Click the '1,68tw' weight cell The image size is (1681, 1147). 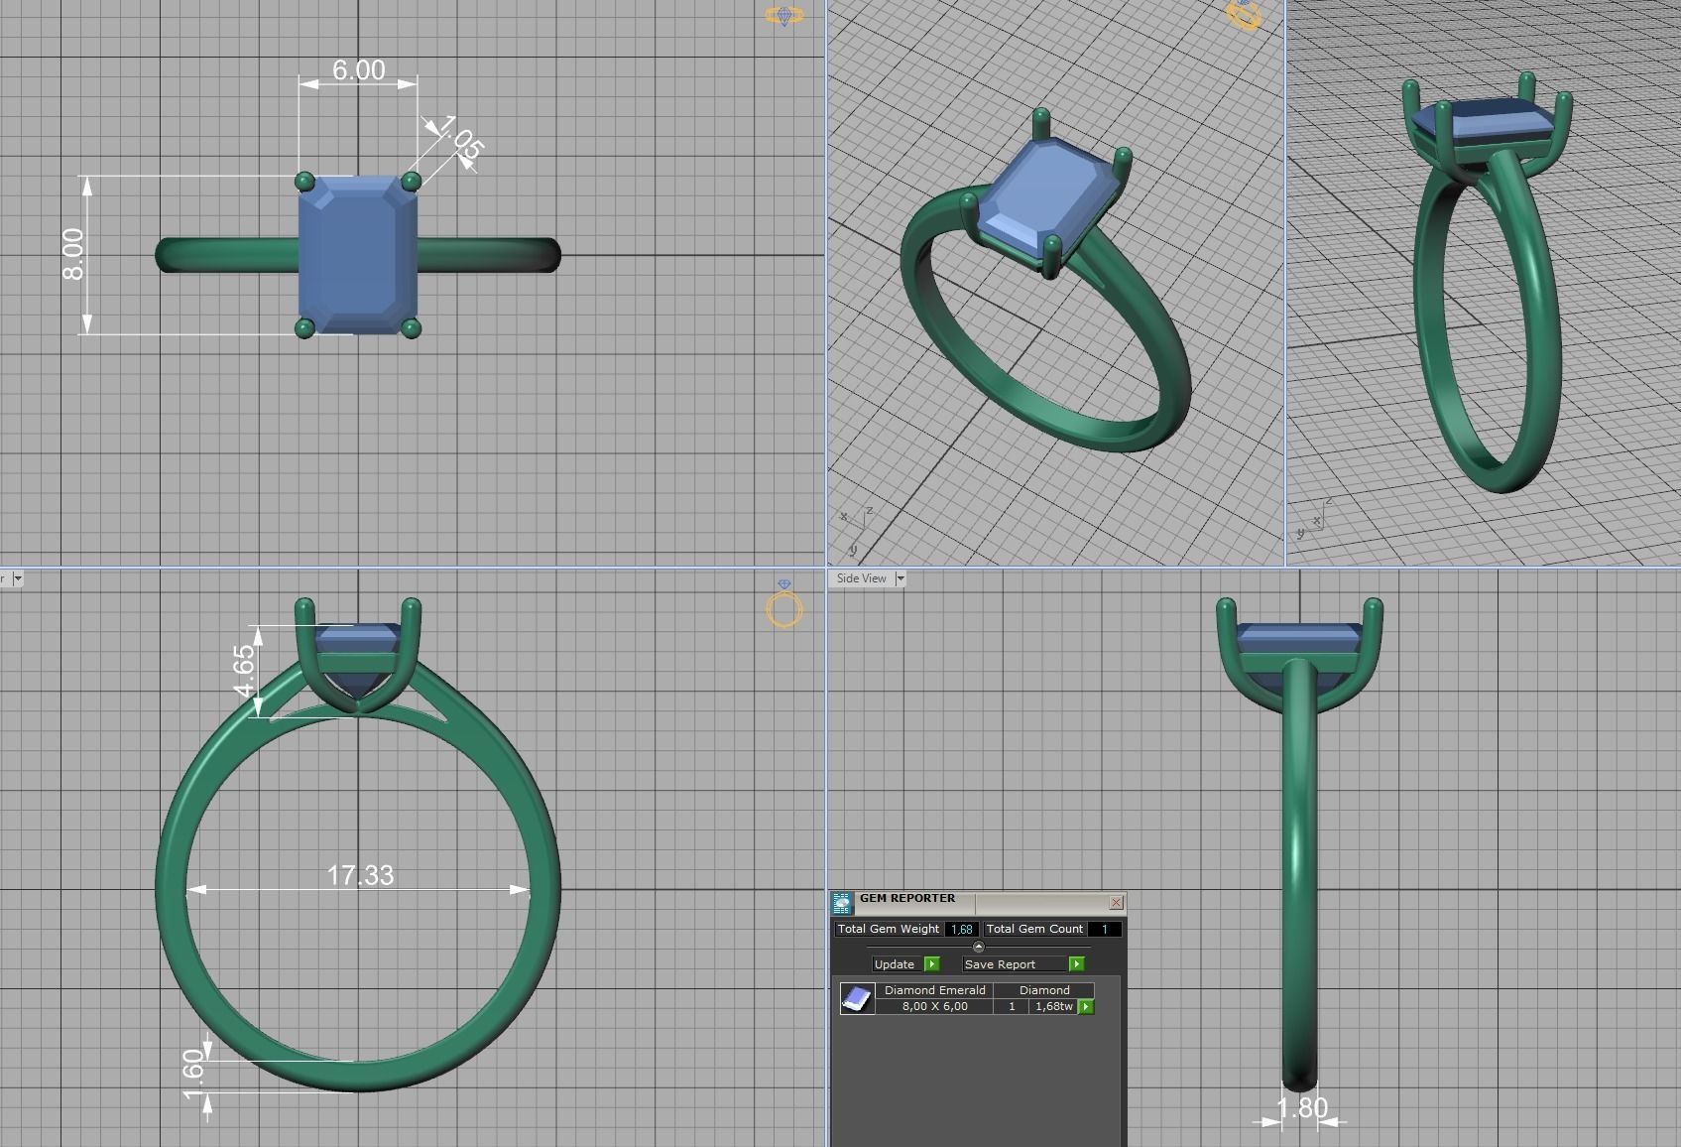point(1053,1006)
